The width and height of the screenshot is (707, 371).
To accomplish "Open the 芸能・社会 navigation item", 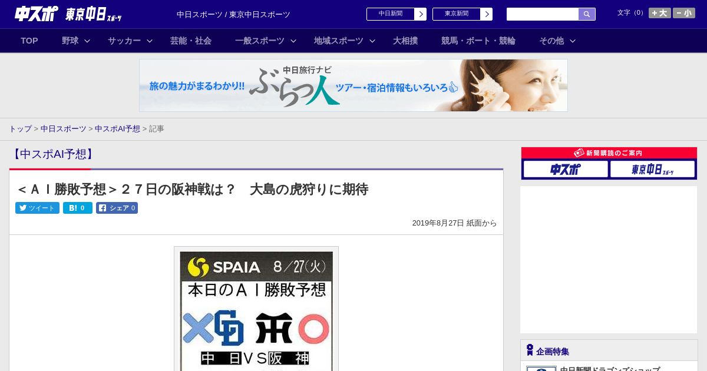I will point(191,41).
